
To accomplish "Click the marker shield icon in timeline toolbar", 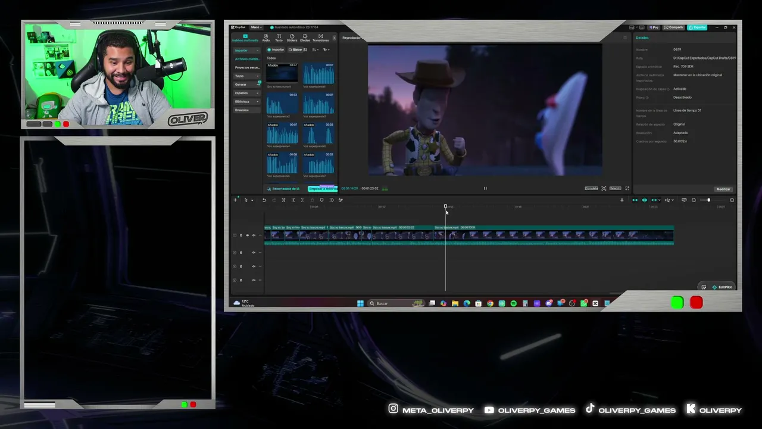I will 322,200.
